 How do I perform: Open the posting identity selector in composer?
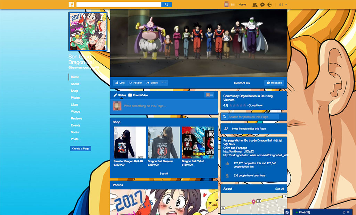(209, 95)
